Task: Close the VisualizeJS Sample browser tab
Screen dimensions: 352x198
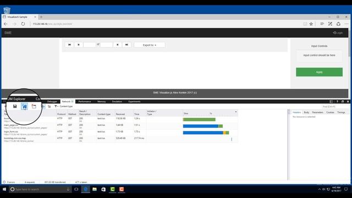Action: pos(35,17)
